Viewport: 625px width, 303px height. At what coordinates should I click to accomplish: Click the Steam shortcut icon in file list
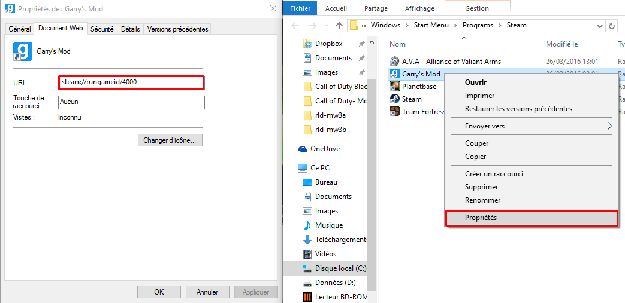(395, 99)
